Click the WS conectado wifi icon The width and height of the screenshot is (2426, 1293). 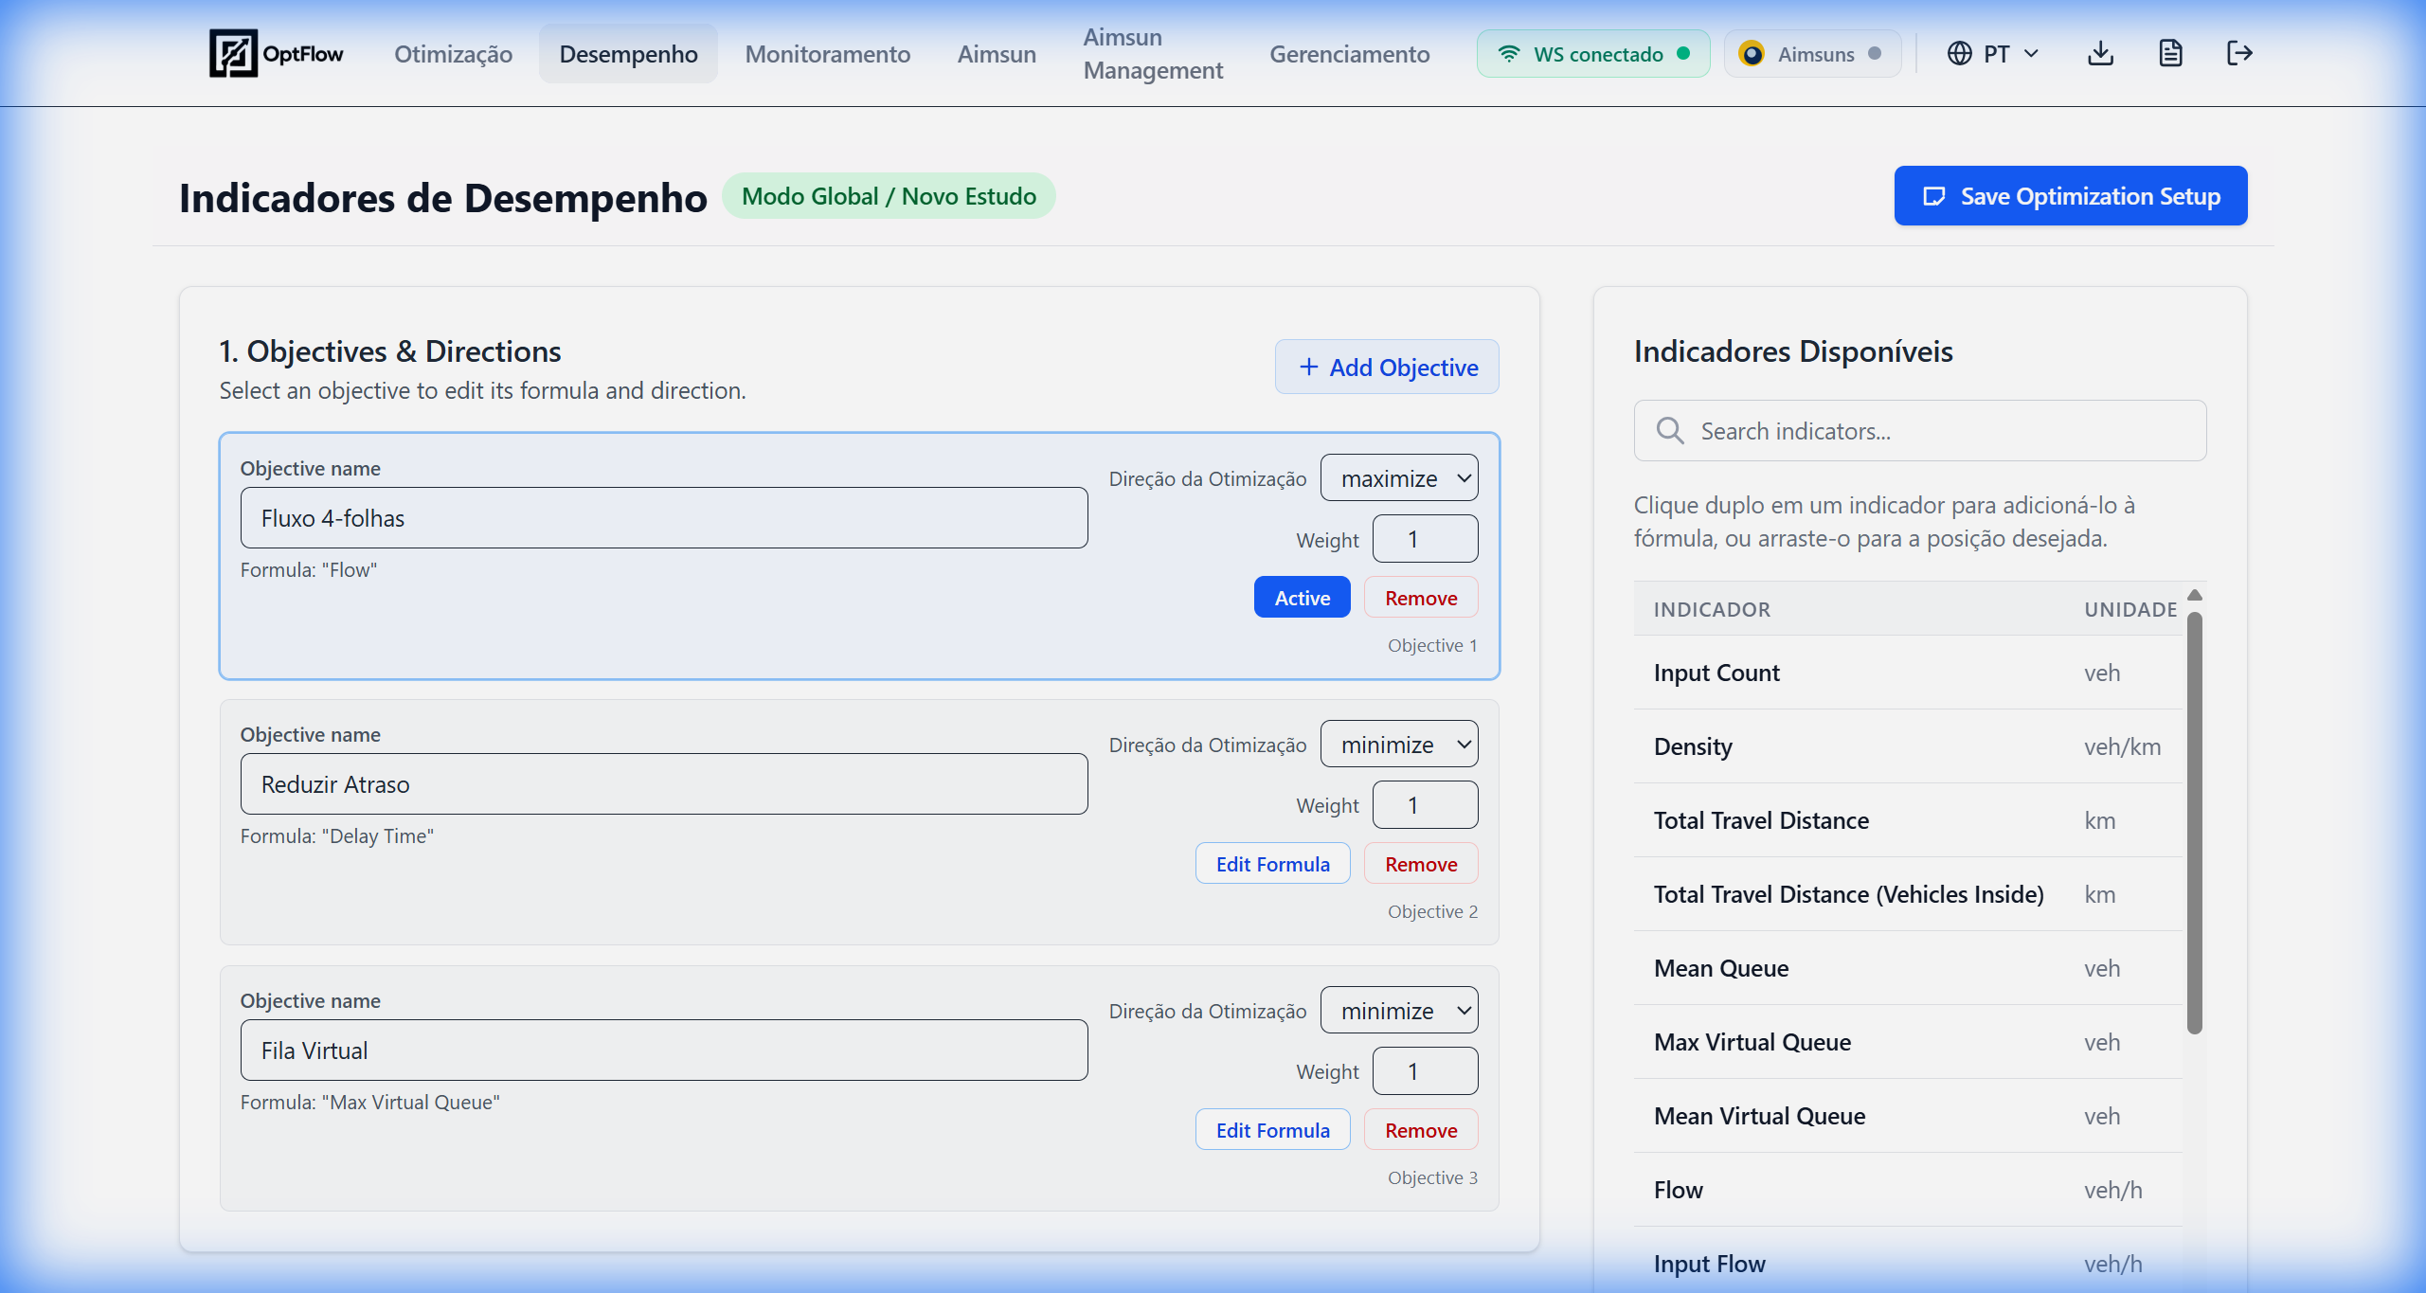pyautogui.click(x=1508, y=54)
